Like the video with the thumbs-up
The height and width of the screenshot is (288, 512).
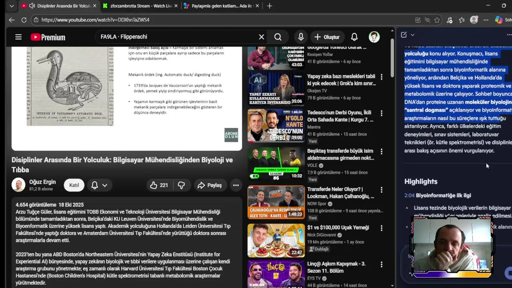159,185
